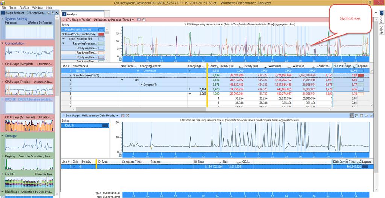
Task: Open the Details side tab
Action: coord(382,30)
